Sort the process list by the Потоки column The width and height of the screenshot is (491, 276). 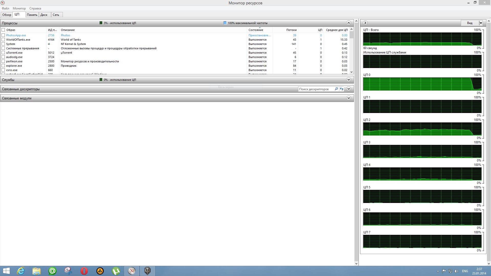pyautogui.click(x=291, y=30)
